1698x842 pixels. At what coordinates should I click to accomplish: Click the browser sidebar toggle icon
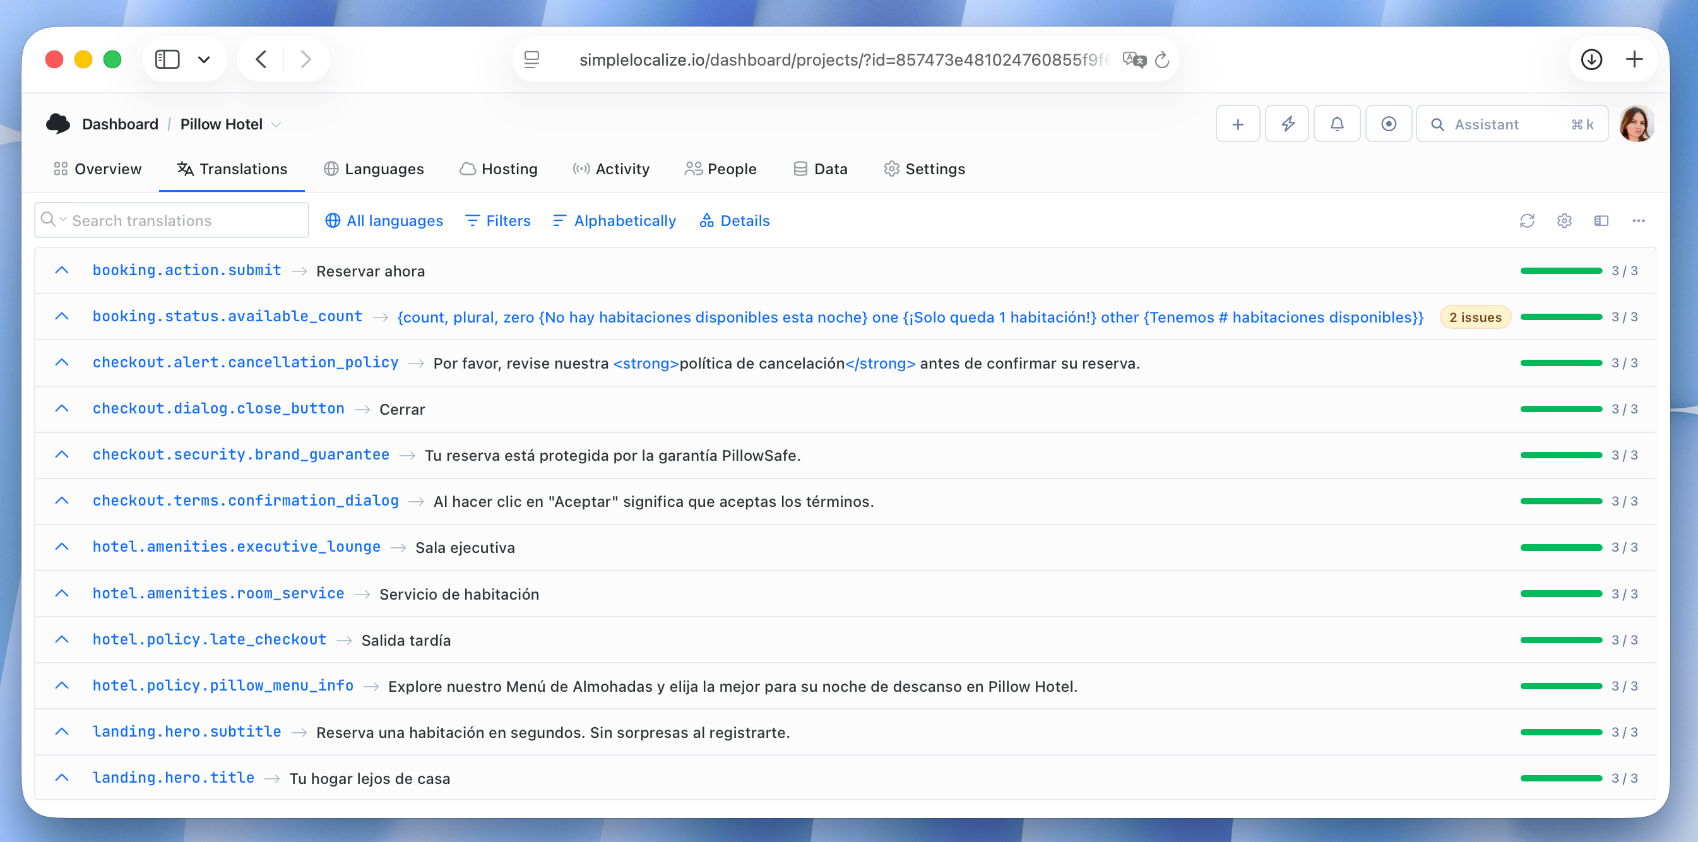click(167, 59)
